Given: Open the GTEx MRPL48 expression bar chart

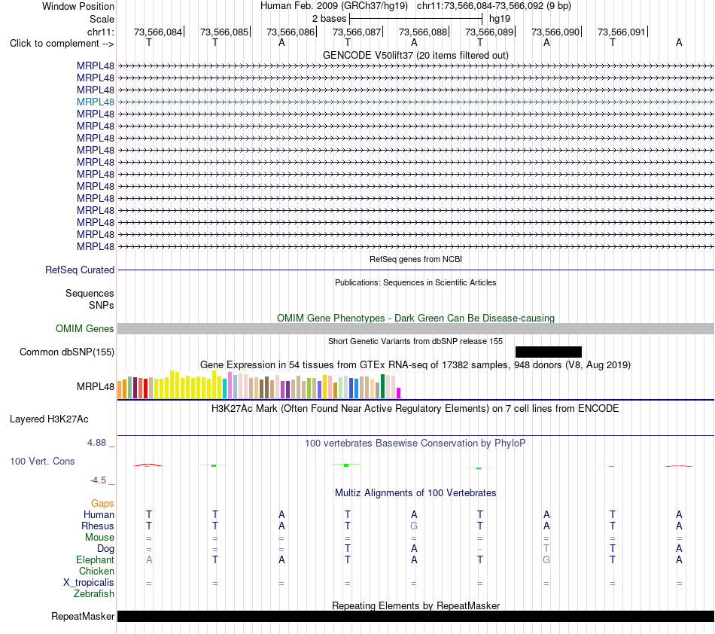Looking at the screenshot, I should 259,385.
